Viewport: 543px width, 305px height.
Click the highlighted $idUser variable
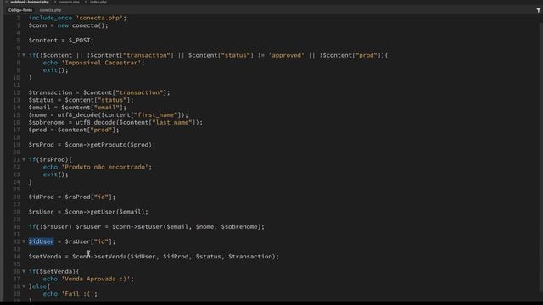coord(42,241)
